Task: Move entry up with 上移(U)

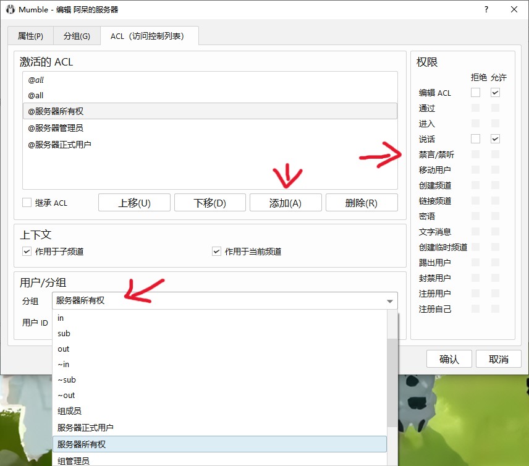Action: tap(134, 203)
